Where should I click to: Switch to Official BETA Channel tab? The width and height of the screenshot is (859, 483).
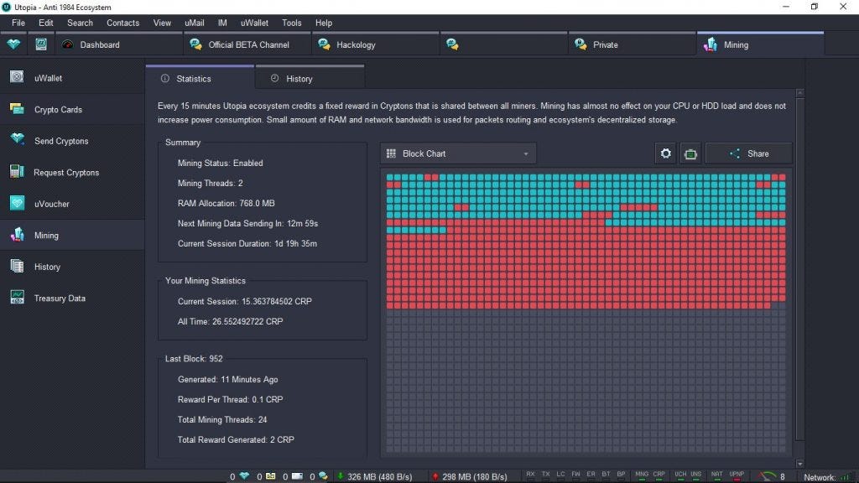tap(247, 44)
